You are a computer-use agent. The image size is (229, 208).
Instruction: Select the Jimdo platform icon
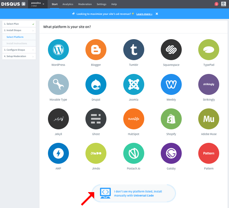[x=96, y=153]
